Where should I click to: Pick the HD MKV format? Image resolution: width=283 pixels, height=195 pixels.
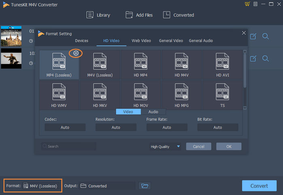coord(100,95)
